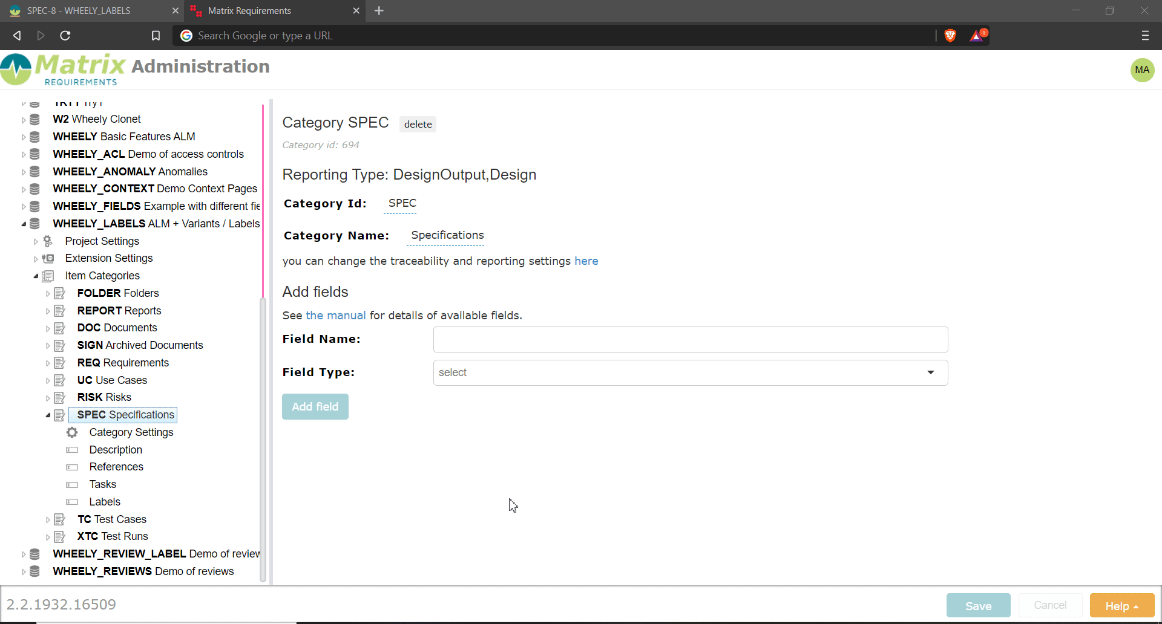Click the Item Categories list icon
This screenshot has width=1162, height=624.
[x=48, y=276]
